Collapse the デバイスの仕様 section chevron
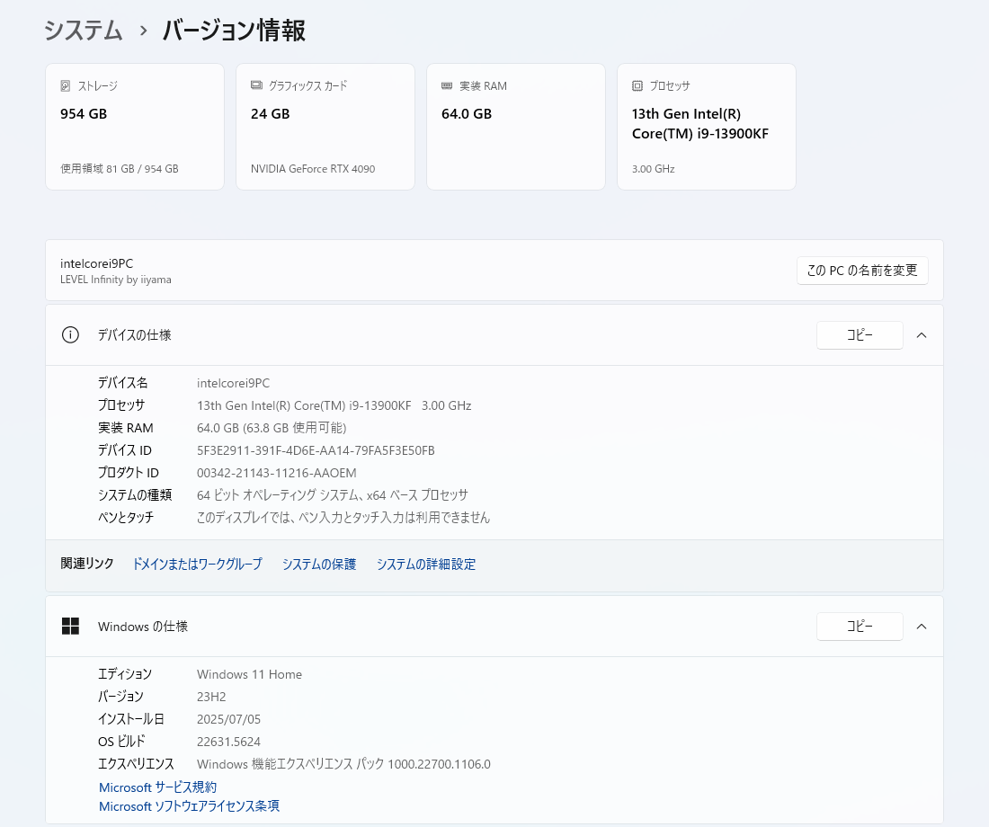Image resolution: width=989 pixels, height=827 pixels. 922,335
